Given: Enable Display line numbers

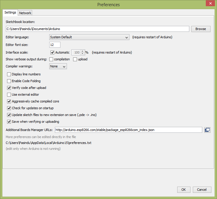Looking at the screenshot, I should (9, 74).
